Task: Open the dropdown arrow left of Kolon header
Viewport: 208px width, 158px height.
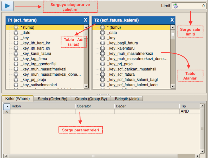Action: click(7, 106)
